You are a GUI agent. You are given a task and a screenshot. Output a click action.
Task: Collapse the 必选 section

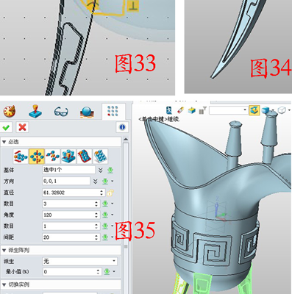[4, 142]
